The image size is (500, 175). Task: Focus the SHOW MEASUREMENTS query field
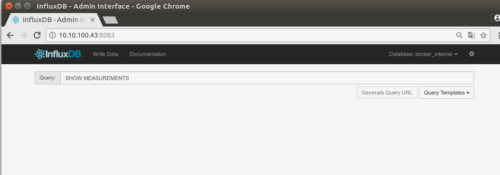point(267,78)
